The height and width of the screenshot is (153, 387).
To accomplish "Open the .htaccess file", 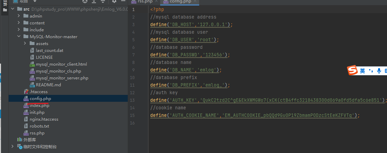I will [x=39, y=92].
